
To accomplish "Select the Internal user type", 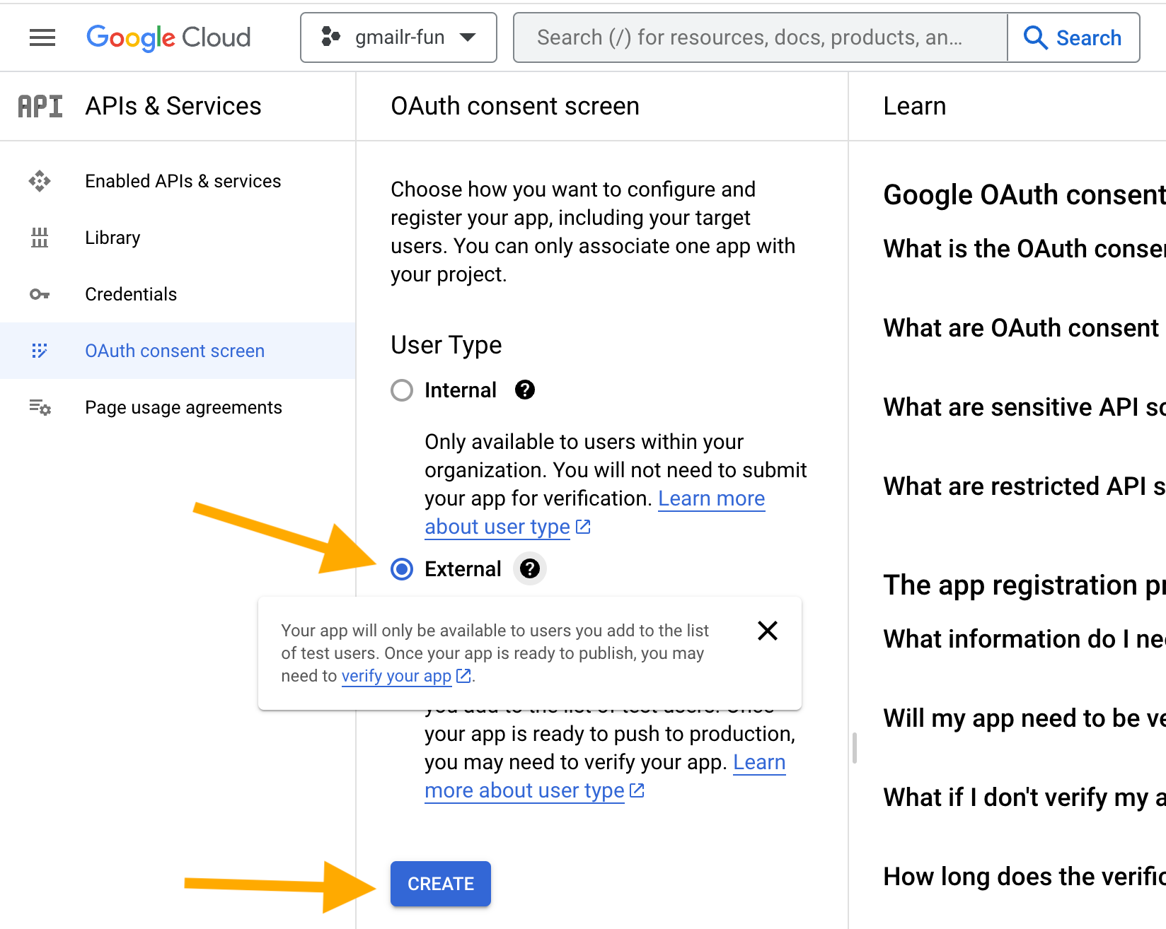I will pyautogui.click(x=401, y=390).
